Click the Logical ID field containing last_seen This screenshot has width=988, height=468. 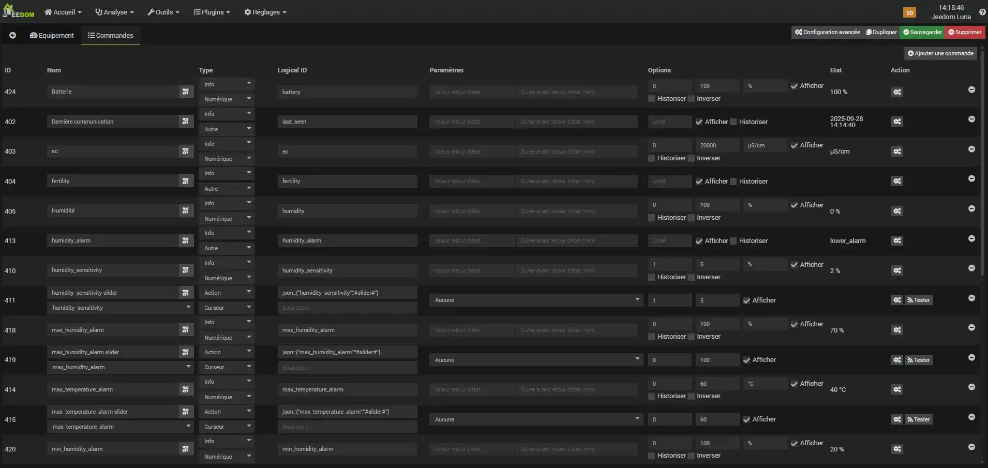(347, 122)
